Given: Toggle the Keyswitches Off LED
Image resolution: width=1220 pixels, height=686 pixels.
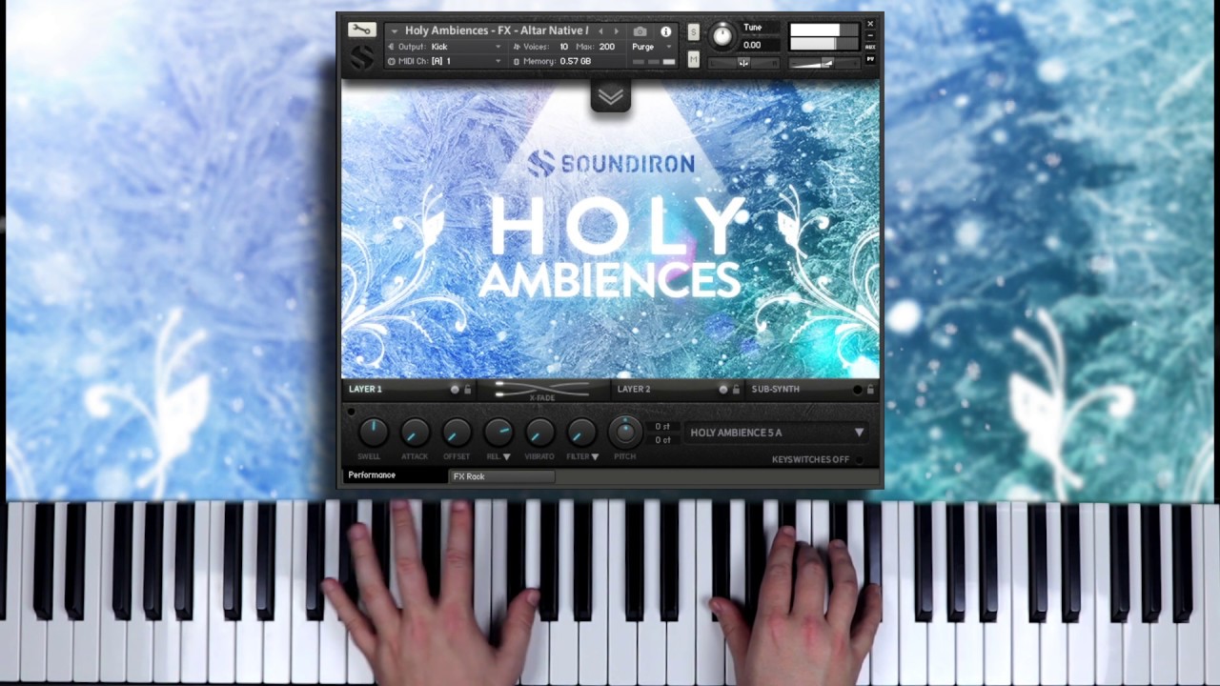Looking at the screenshot, I should point(859,459).
